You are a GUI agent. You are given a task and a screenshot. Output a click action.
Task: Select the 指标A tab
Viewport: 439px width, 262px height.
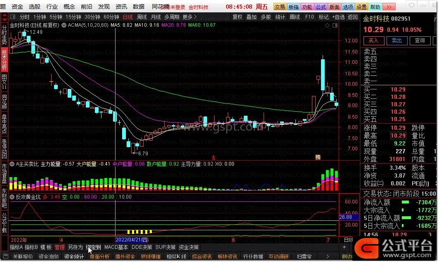tap(16, 247)
